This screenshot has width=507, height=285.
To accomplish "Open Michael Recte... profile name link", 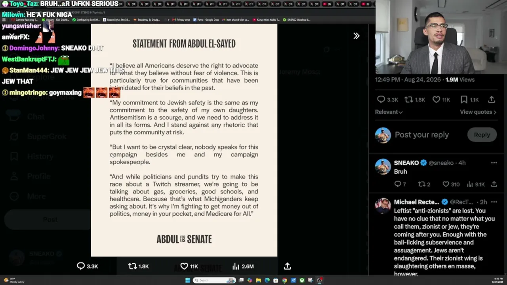I will click(416, 202).
